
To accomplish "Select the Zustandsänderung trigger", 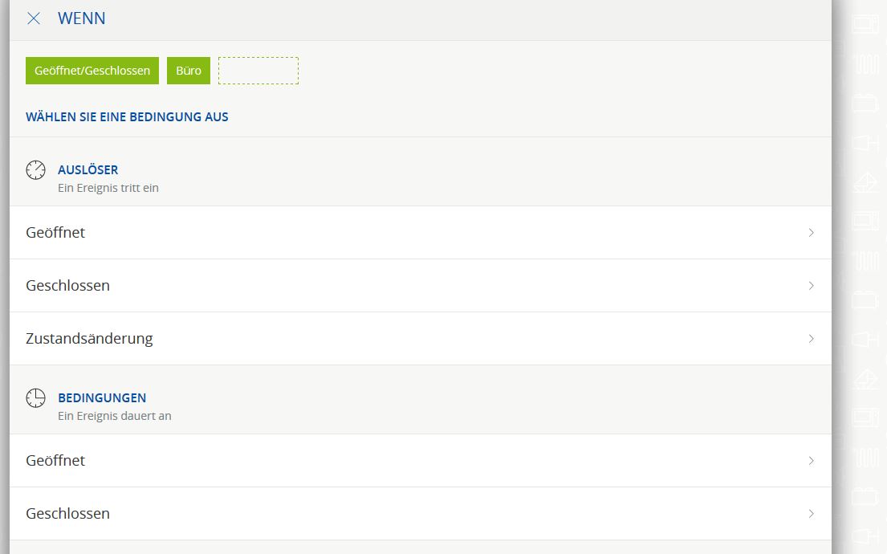I will (421, 338).
